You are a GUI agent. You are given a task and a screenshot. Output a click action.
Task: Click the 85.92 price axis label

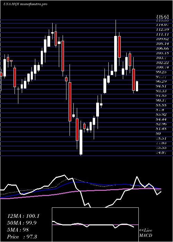click(162, 115)
